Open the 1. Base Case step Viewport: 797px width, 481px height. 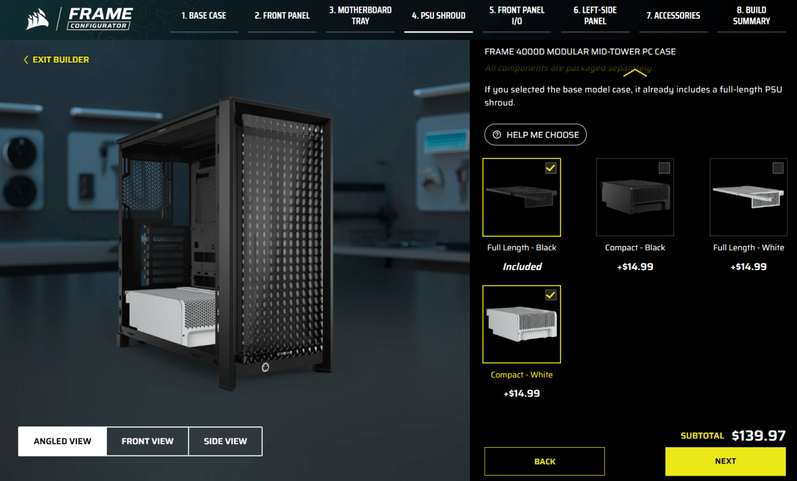coord(204,16)
